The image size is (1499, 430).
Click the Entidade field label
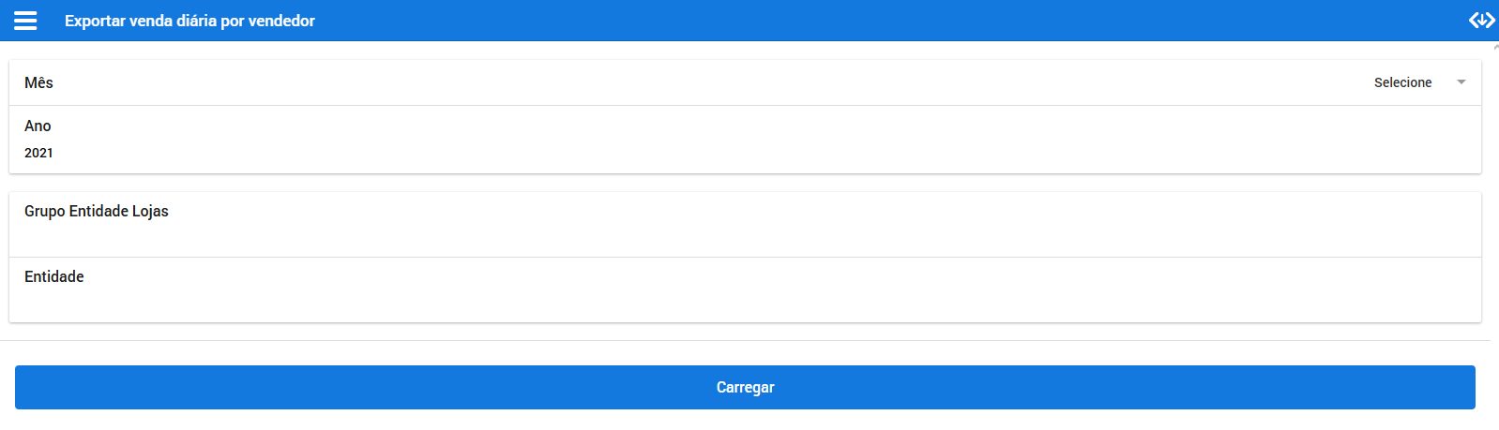point(54,276)
